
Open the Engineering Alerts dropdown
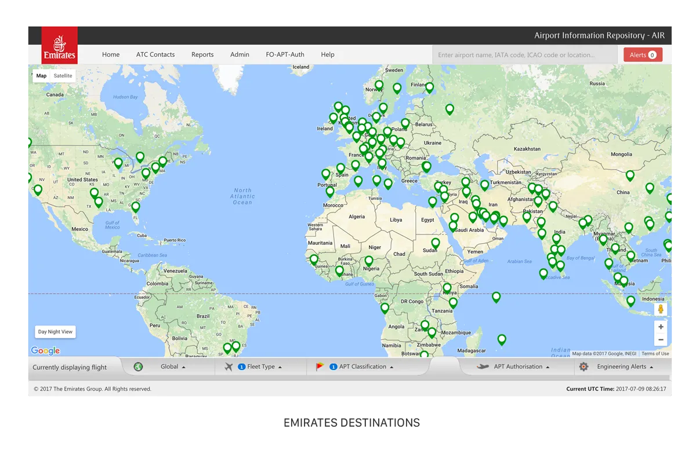coord(625,366)
